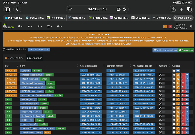Switch to the Informations tab
The height and width of the screenshot is (135, 195).
coord(34,58)
